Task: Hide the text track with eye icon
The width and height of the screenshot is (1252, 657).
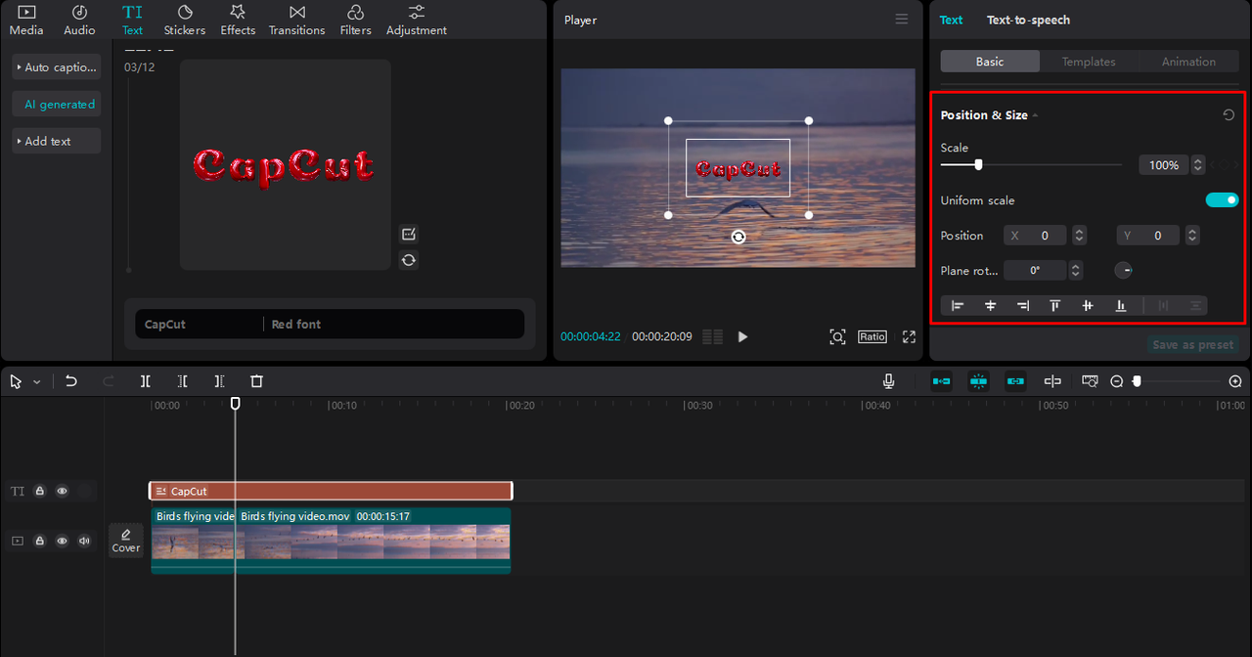Action: 62,491
